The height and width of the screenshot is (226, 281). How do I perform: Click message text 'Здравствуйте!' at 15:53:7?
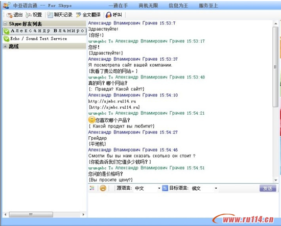point(103,29)
